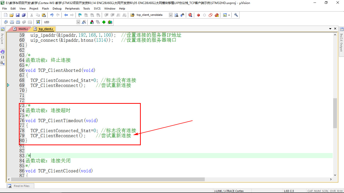This screenshot has height=193, width=344.
Task: Click the Download to flash LOAD icon
Action: [38, 22]
